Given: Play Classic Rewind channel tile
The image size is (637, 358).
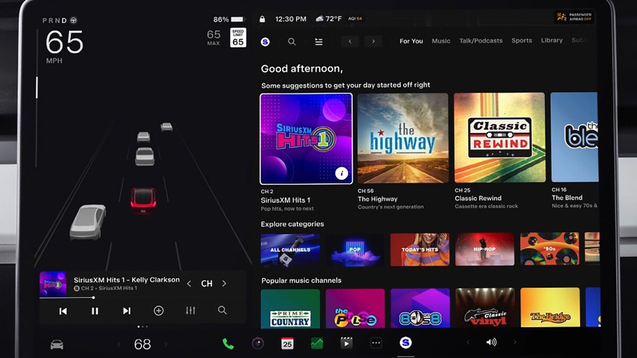Looking at the screenshot, I should coord(500,138).
